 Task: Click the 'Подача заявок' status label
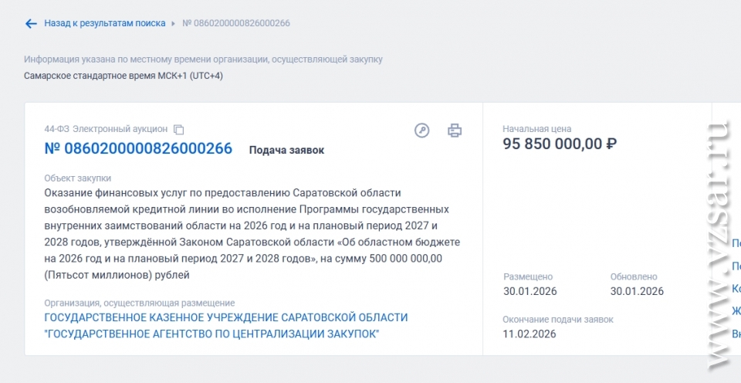pos(286,150)
